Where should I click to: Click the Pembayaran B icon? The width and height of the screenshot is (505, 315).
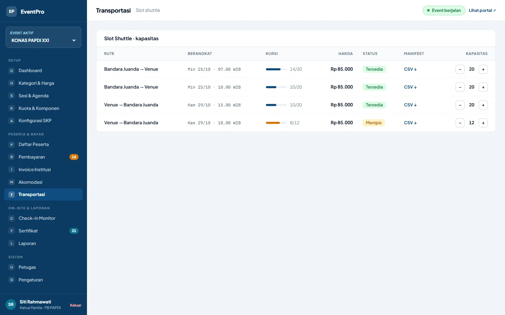point(12,157)
